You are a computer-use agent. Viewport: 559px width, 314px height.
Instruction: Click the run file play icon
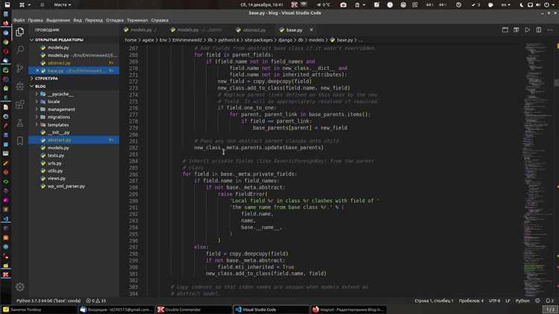(527, 30)
